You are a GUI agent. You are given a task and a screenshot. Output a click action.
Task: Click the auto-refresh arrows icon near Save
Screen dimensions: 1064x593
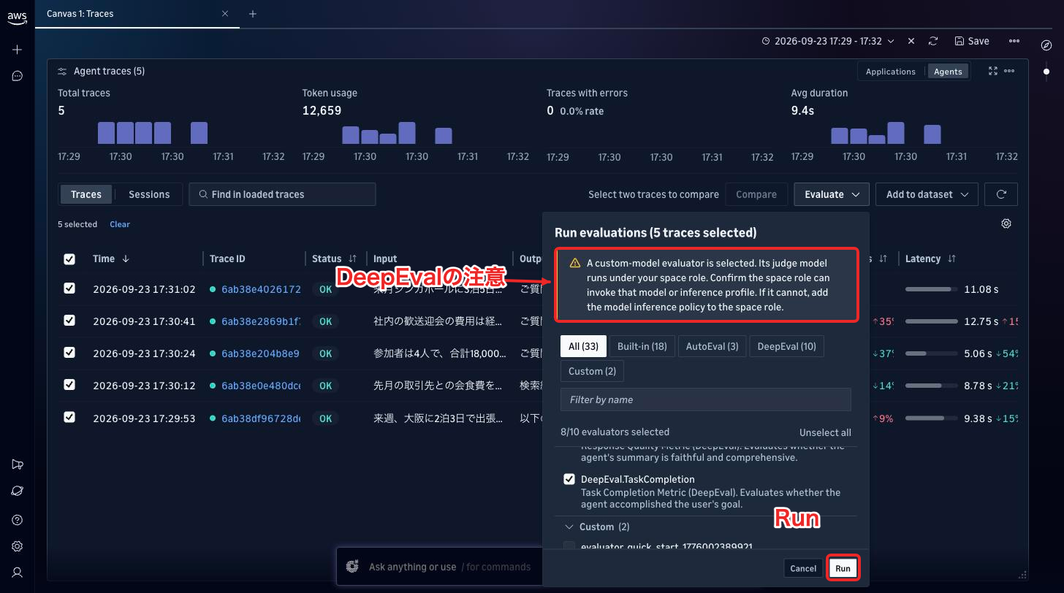click(933, 42)
